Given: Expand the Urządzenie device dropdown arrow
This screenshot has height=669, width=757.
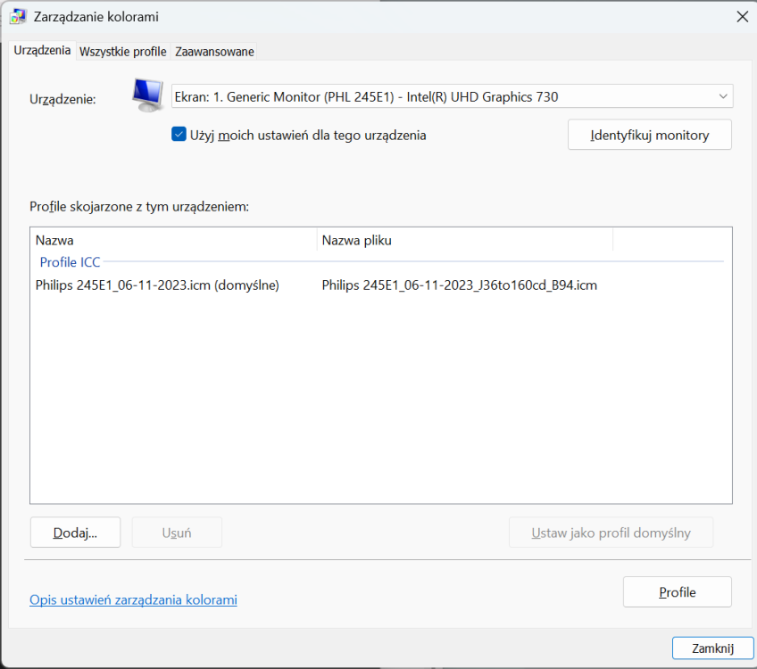Looking at the screenshot, I should click(x=723, y=96).
